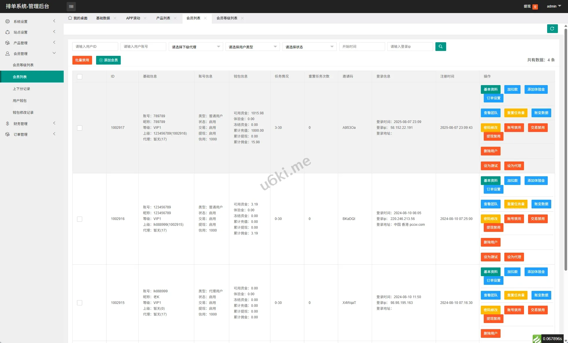Click the green refresh icon button
The image size is (568, 343).
[x=552, y=29]
